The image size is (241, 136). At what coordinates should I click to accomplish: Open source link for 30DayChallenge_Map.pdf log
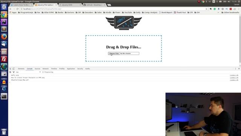(x=234, y=80)
